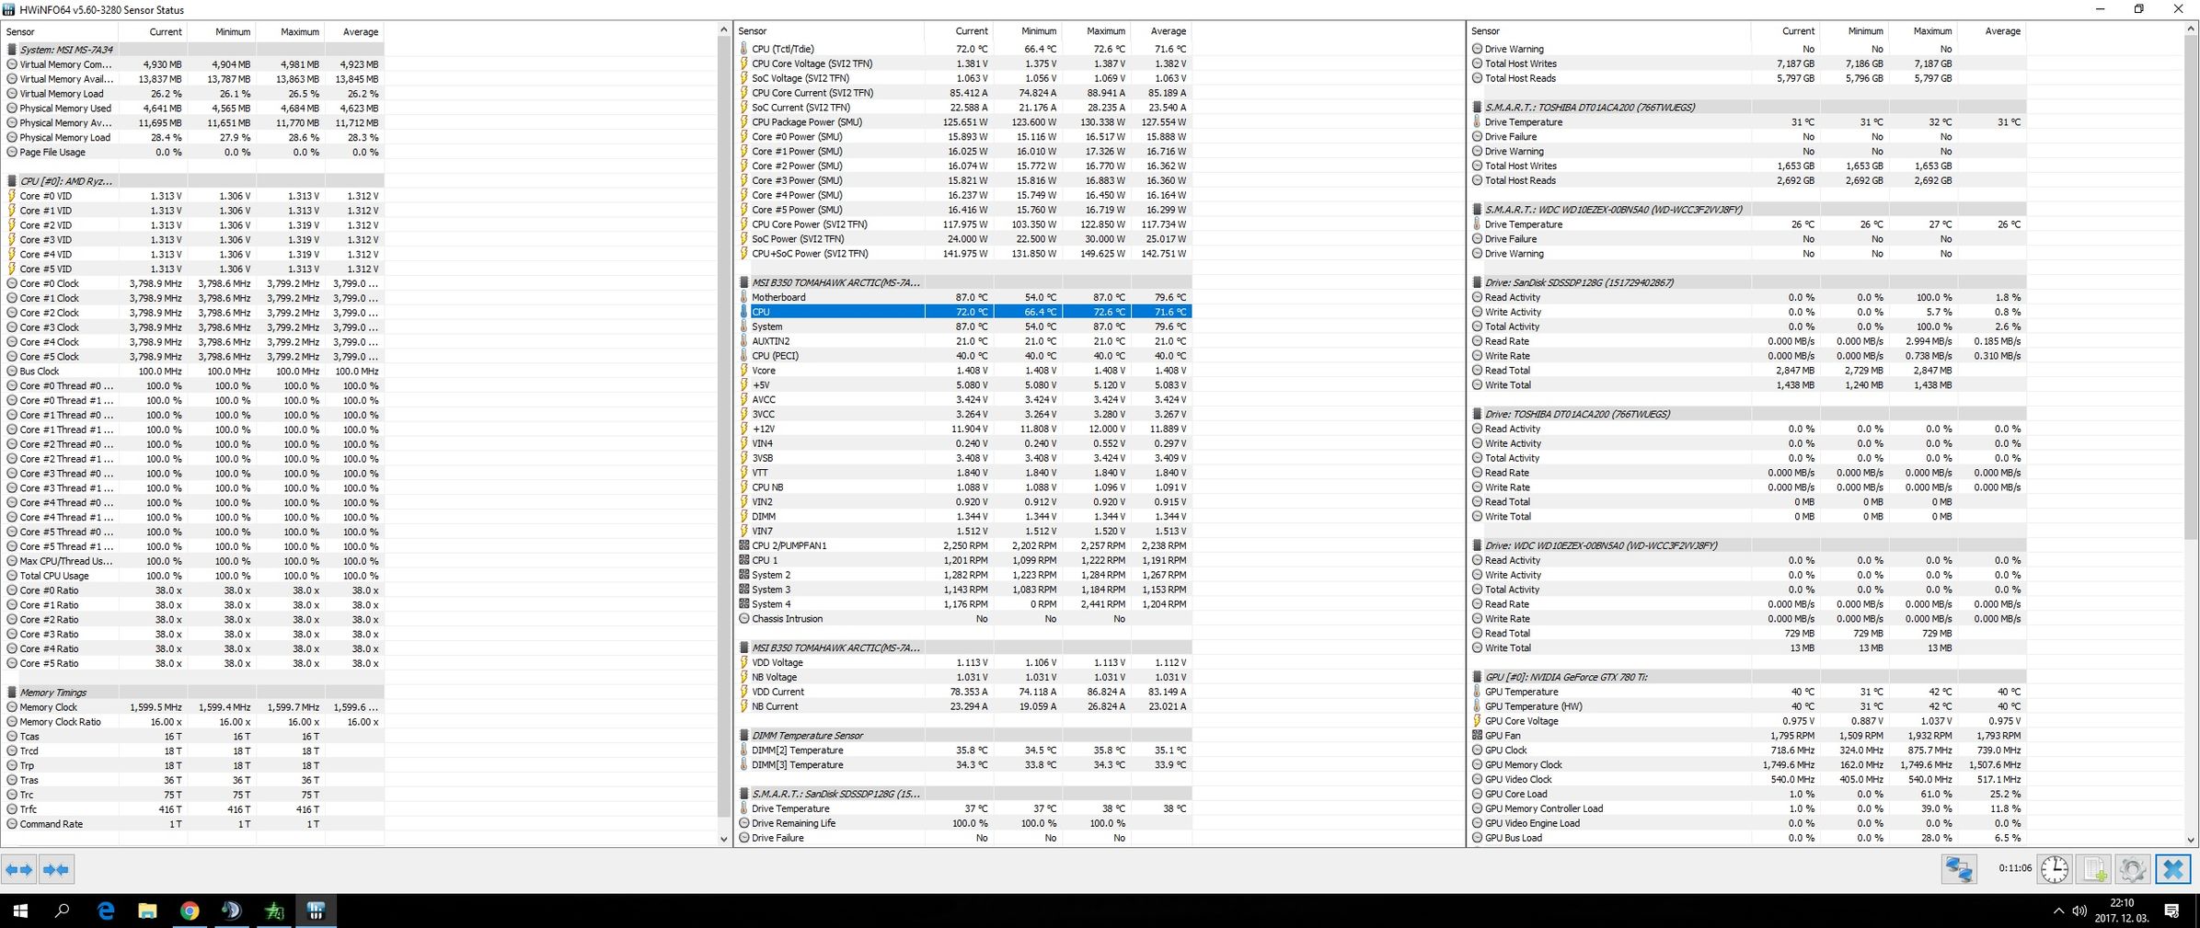Open the Action Center notifications icon
Image resolution: width=2200 pixels, height=928 pixels.
click(2171, 911)
